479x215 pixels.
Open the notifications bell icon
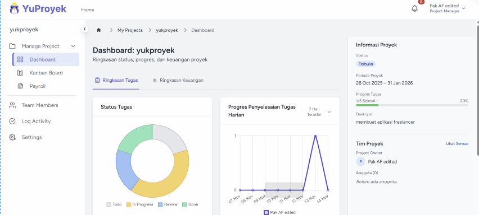tap(414, 8)
